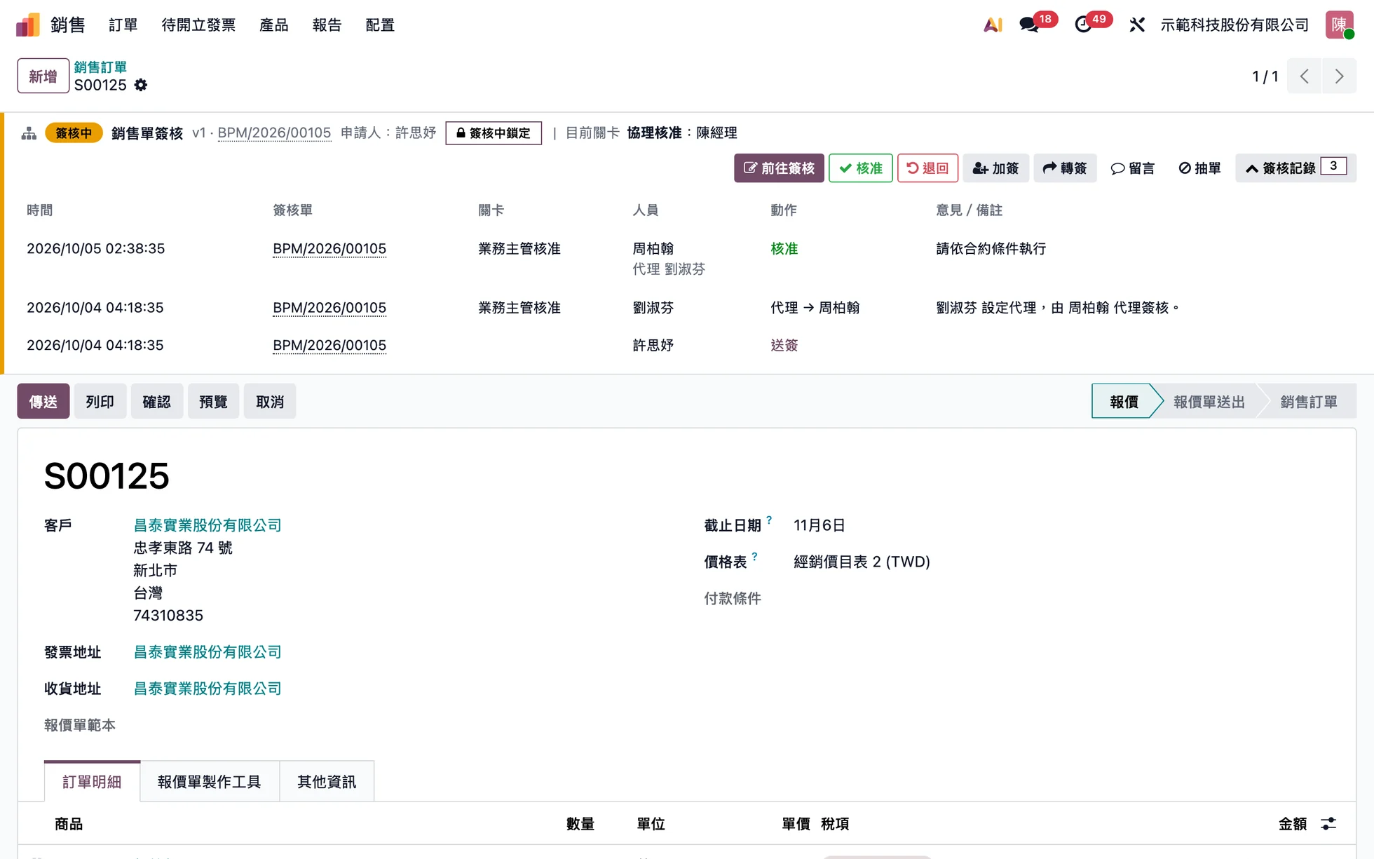Click the 請依合約條件執行 remark
This screenshot has width=1374, height=859.
click(x=991, y=249)
